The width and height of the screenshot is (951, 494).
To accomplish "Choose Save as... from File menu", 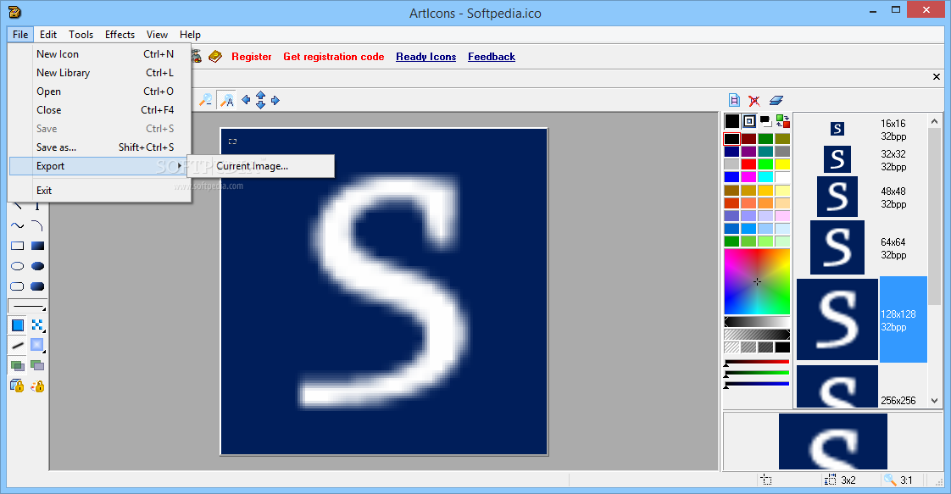I will coord(100,147).
